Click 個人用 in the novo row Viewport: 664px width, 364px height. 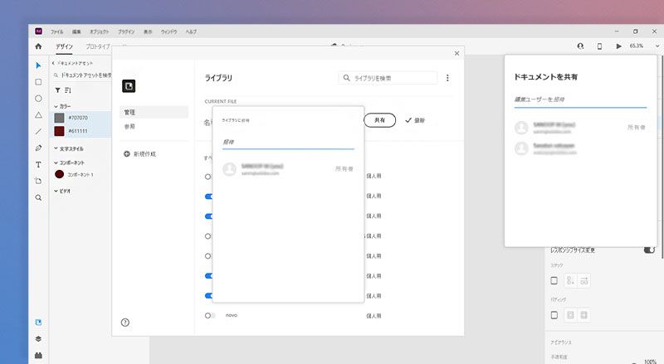coord(373,316)
